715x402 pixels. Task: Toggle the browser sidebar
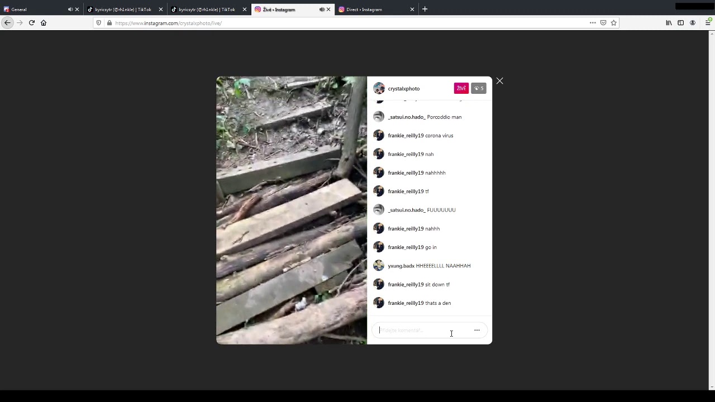680,23
